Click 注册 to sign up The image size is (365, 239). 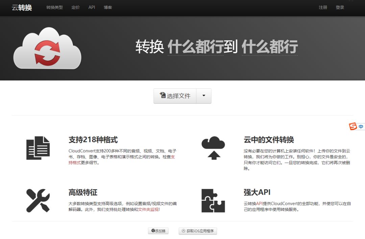[323, 7]
